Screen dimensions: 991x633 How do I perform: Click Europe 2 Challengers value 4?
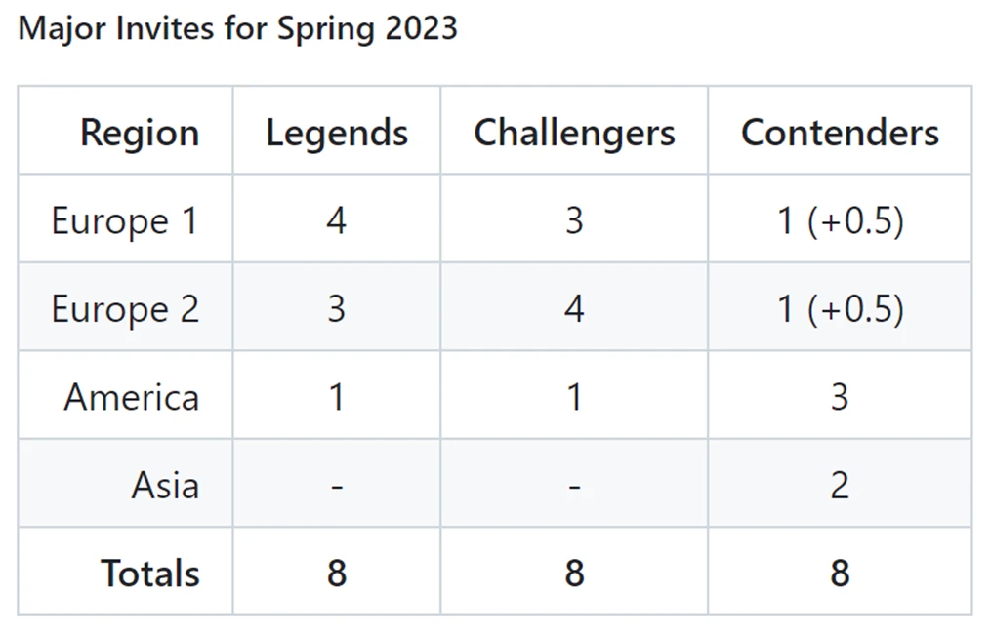[x=574, y=309]
